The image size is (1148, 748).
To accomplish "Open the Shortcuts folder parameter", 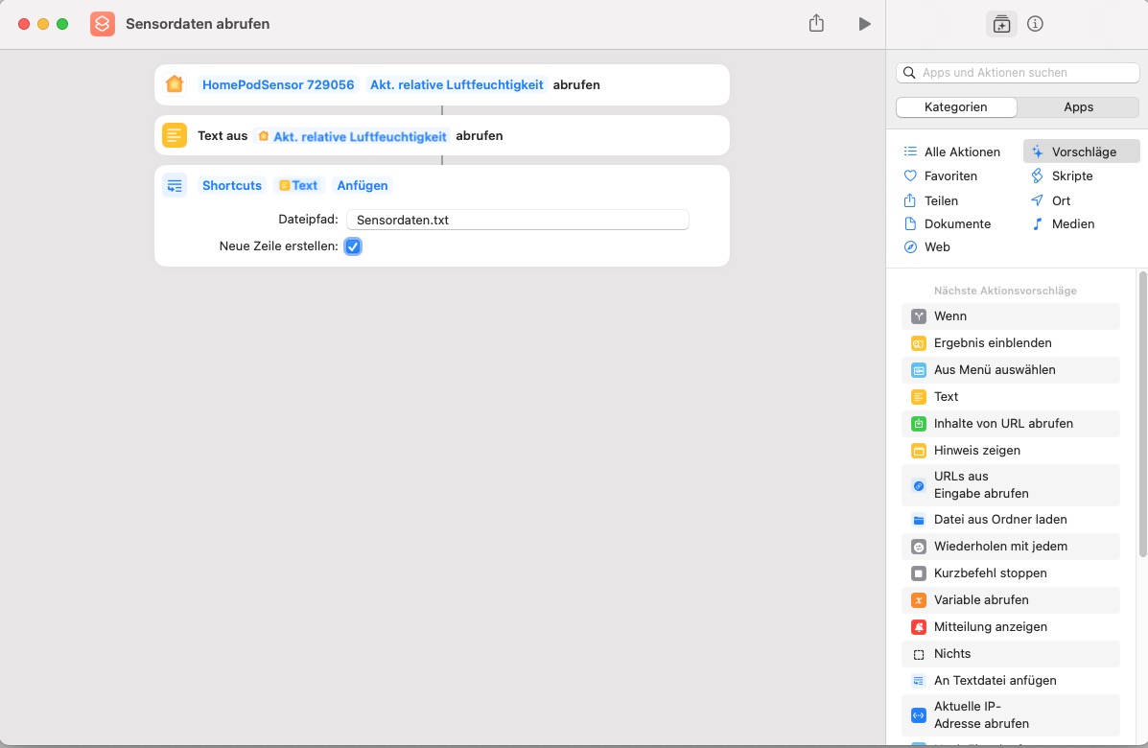I will pos(232,186).
